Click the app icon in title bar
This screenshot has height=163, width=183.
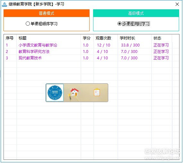pos(4,4)
